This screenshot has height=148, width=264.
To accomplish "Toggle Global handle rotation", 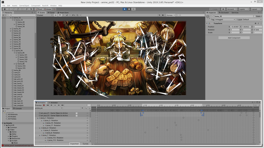I will [x=48, y=9].
